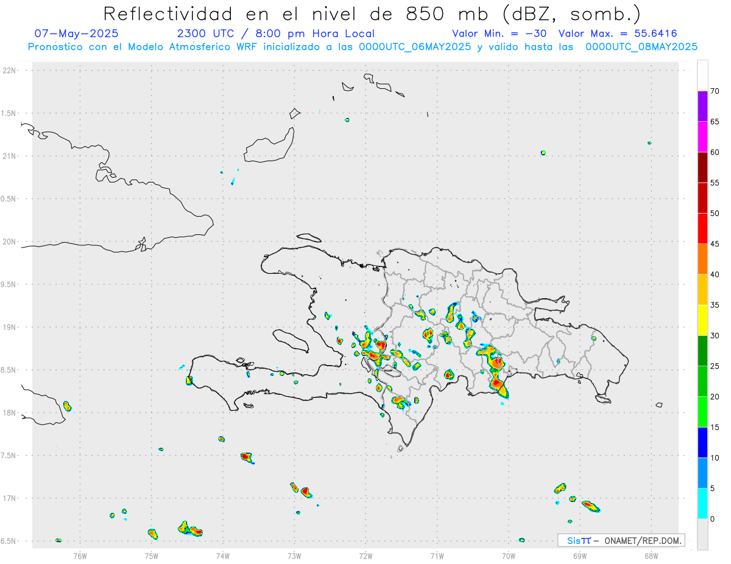The image size is (731, 564).
Task: Select the light blue 5–10 dBZ colorbar segment
Action: coord(702,473)
